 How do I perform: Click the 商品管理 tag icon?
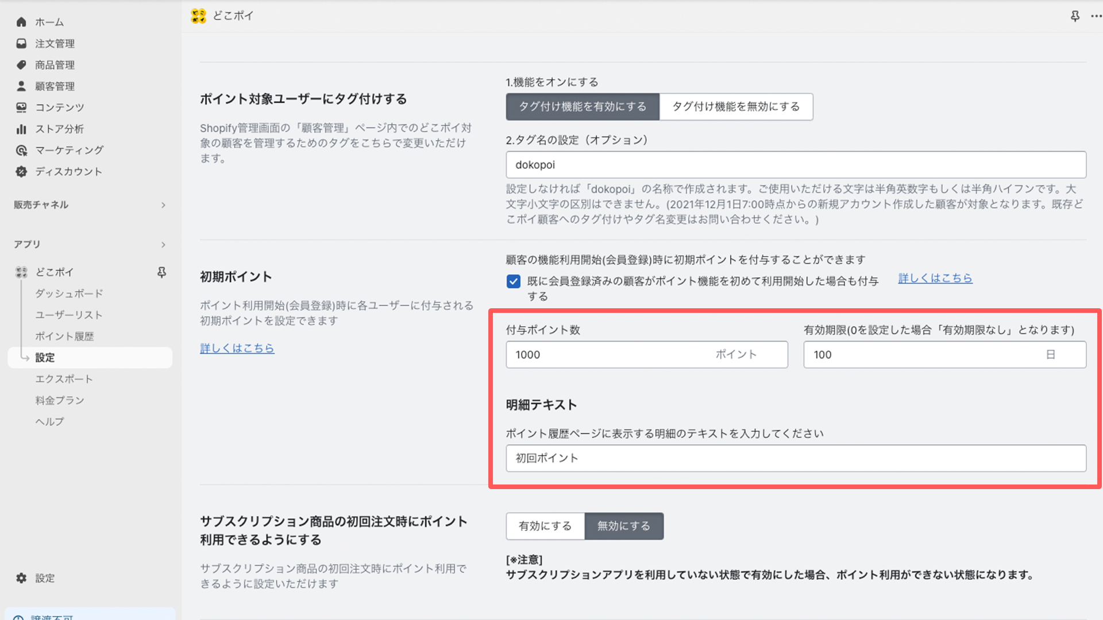[x=21, y=65]
